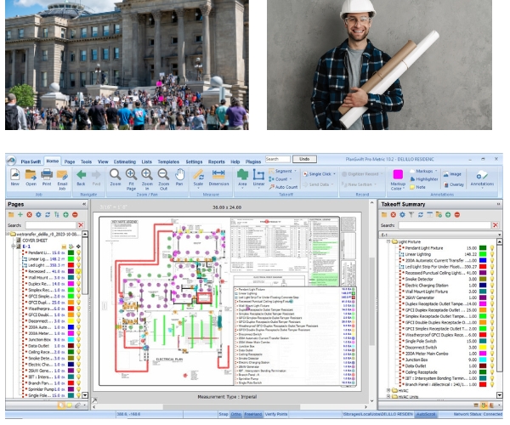510x425 pixels.
Task: Open the Templates ribbon tab
Action: (168, 160)
